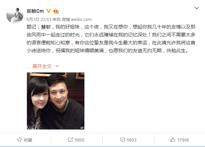Viewport: 205px width, 147px height.
Task: Click the Weibo watermark on photo corner
Action: [x=82, y=128]
